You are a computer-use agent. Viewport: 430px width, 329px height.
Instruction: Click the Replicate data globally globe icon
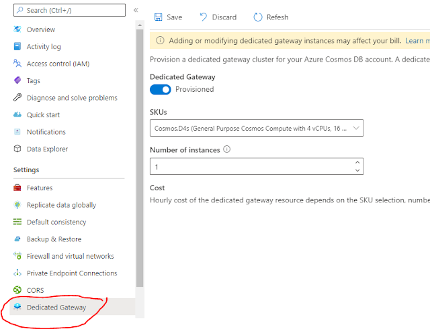(x=17, y=205)
